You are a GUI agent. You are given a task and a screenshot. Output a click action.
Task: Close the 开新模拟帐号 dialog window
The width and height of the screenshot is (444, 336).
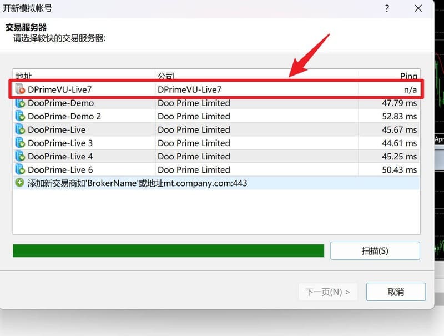(x=418, y=8)
